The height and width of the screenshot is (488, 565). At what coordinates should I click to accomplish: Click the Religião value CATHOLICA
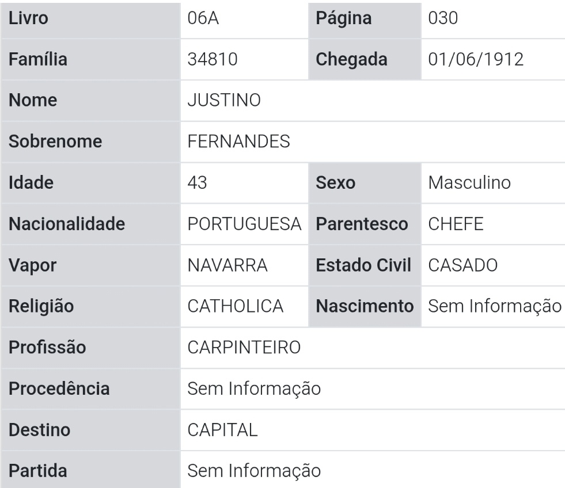click(x=235, y=307)
